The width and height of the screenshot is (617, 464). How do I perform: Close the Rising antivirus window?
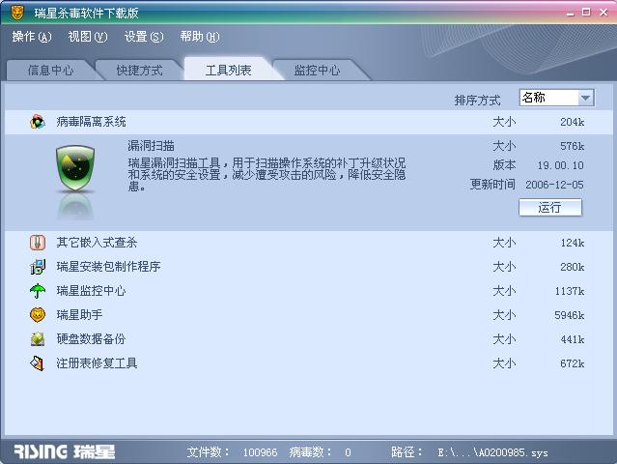(x=603, y=13)
